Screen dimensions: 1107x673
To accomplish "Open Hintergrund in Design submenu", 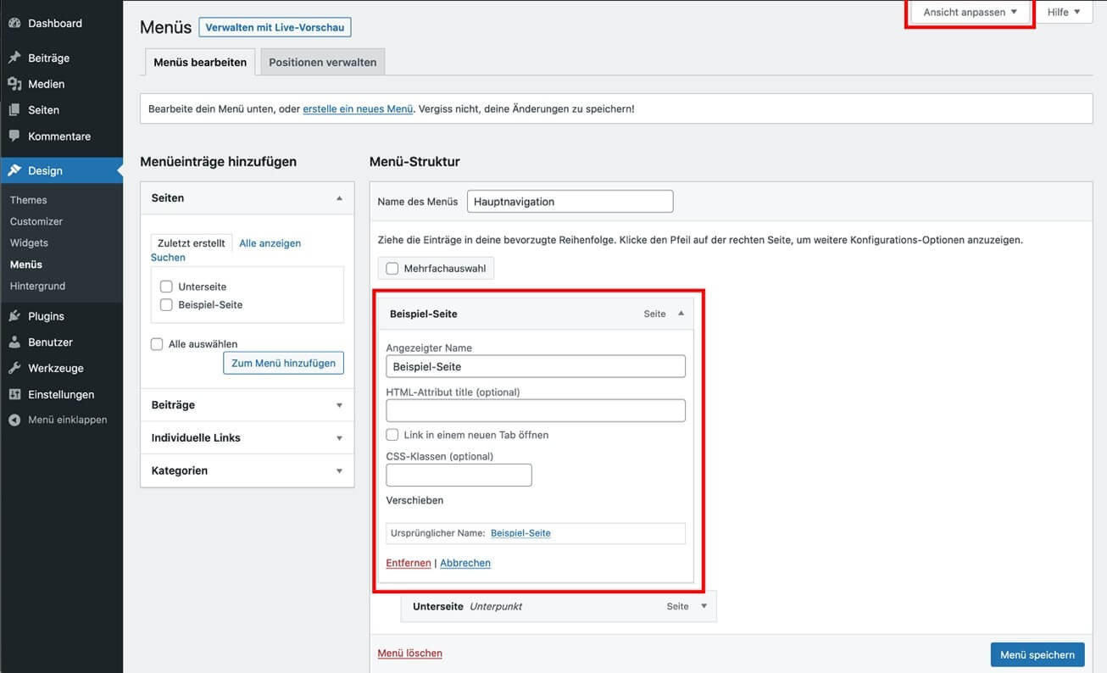I will point(37,286).
